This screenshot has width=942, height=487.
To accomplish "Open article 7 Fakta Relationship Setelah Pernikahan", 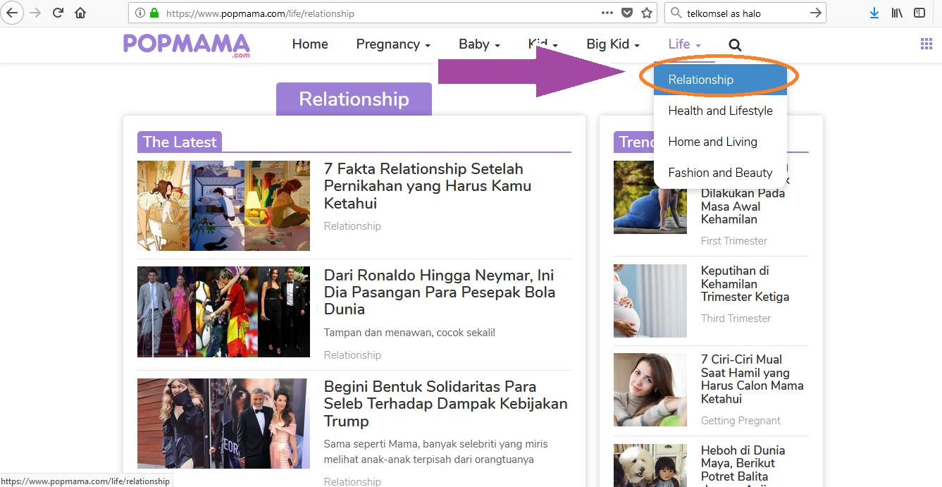I will click(x=428, y=186).
